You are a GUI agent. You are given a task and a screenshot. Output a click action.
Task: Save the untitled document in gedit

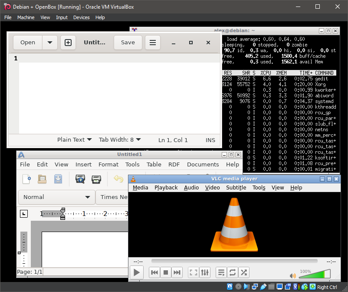click(x=128, y=42)
